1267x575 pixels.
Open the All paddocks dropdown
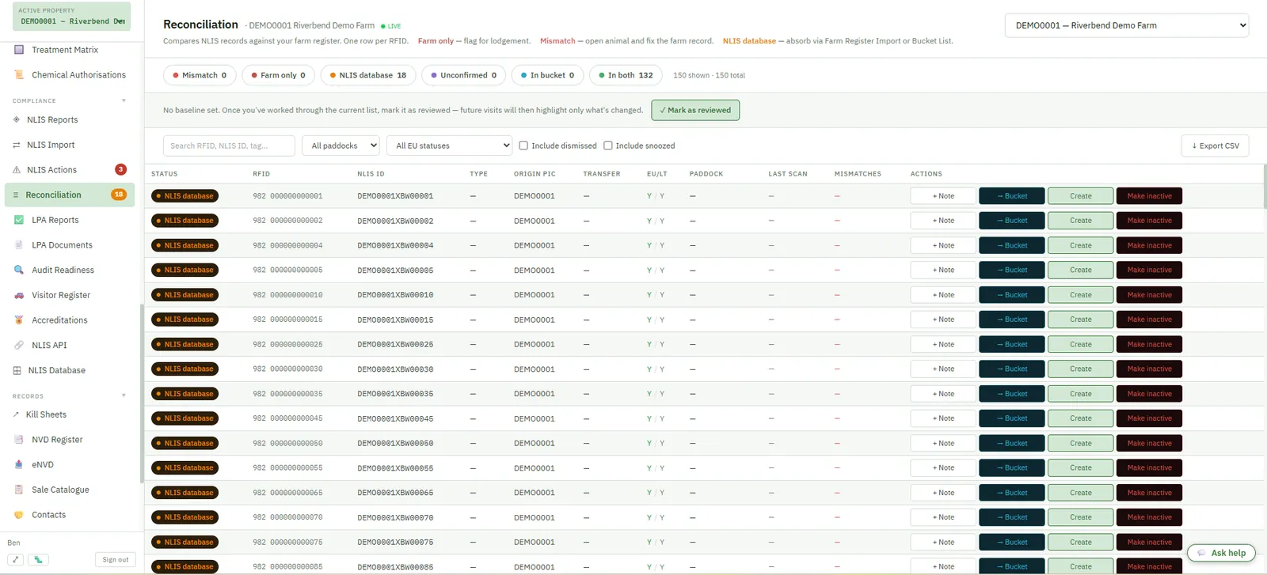click(x=341, y=146)
